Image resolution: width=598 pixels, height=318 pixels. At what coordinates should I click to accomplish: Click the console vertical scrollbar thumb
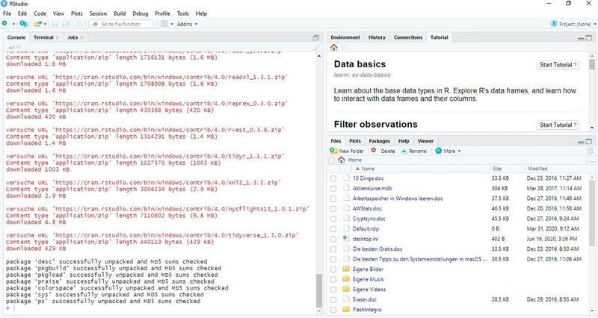click(x=319, y=290)
